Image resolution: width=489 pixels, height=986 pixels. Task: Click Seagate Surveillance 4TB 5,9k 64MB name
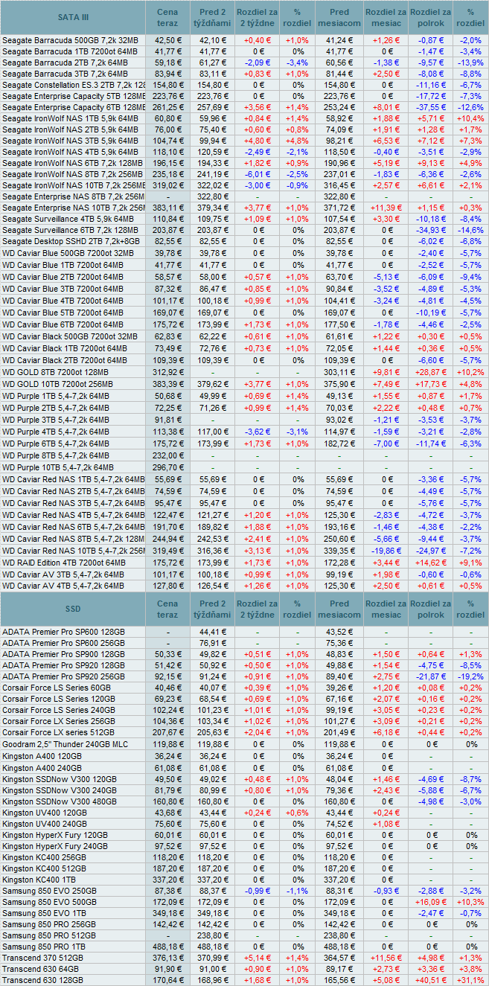click(70, 220)
